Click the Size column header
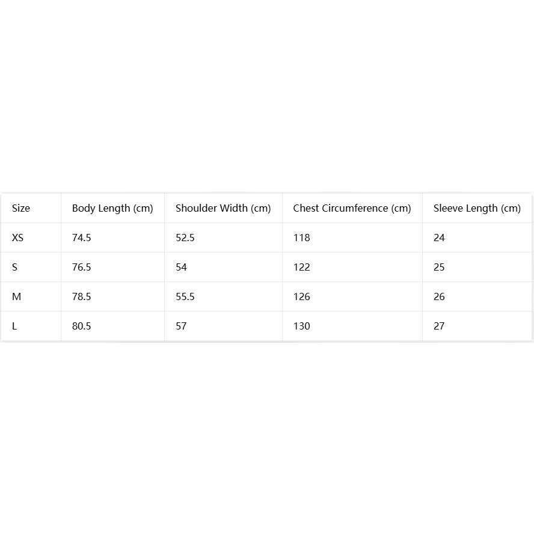Image resolution: width=534 pixels, height=534 pixels. [x=21, y=208]
